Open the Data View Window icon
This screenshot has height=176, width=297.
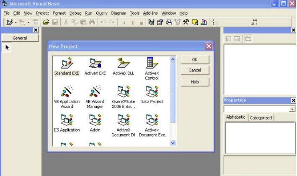pos(195,22)
